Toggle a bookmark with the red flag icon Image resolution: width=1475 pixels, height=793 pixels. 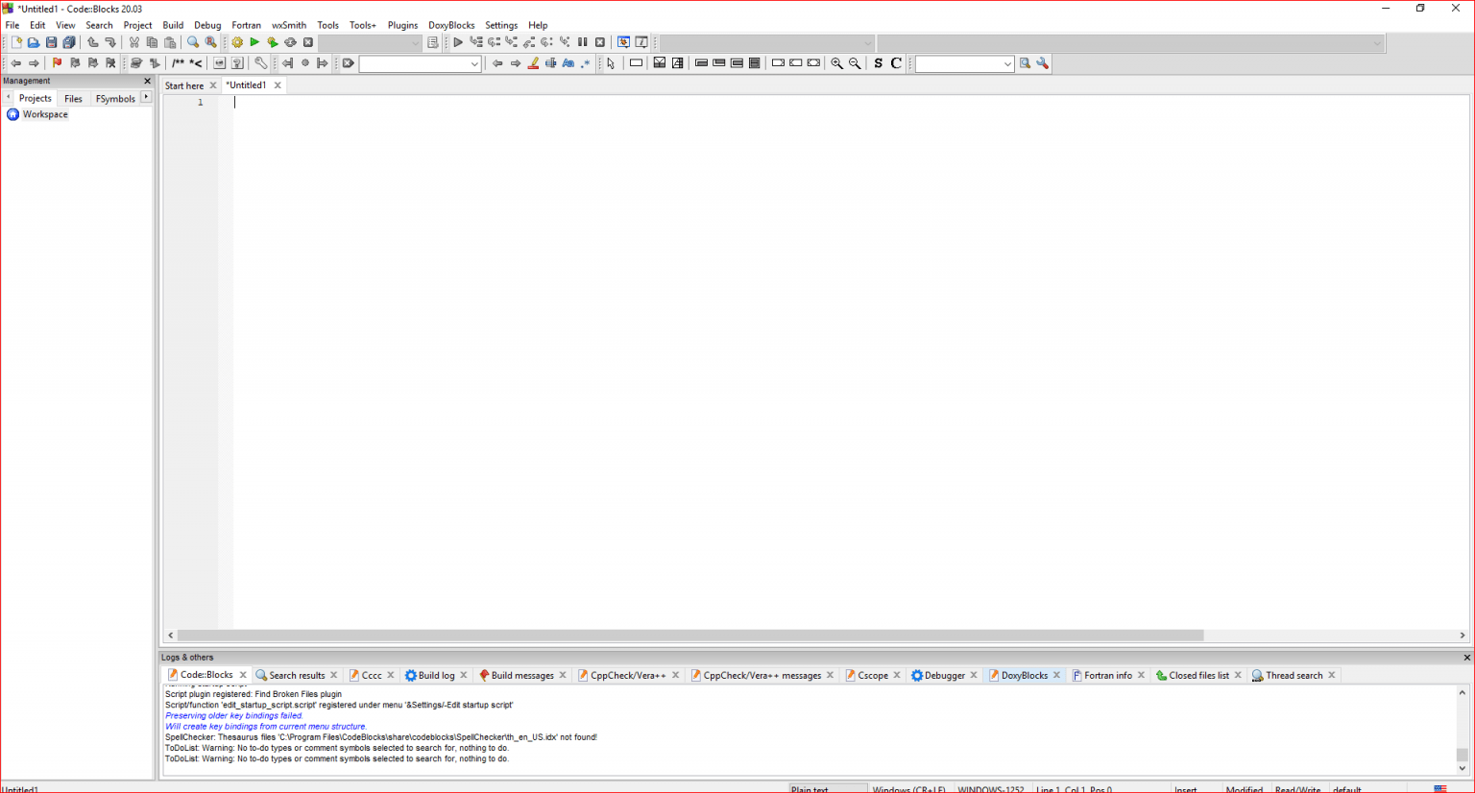[57, 63]
